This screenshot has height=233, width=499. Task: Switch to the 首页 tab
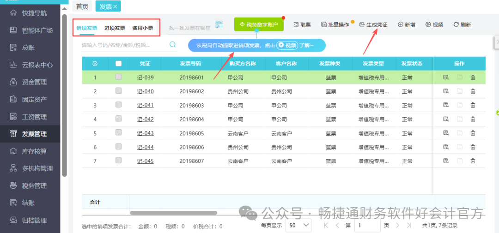82,6
